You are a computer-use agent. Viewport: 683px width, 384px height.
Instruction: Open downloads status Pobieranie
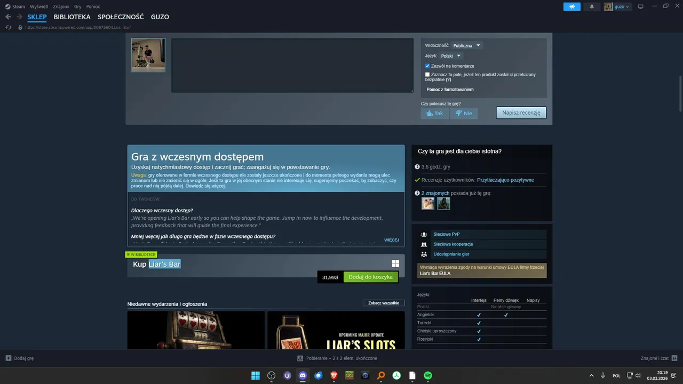pos(337,358)
